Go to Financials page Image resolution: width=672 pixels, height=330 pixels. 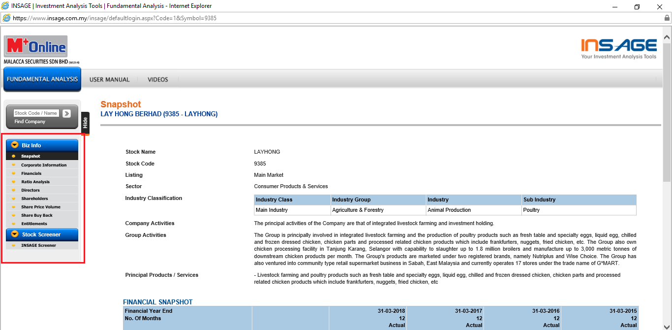(31, 173)
